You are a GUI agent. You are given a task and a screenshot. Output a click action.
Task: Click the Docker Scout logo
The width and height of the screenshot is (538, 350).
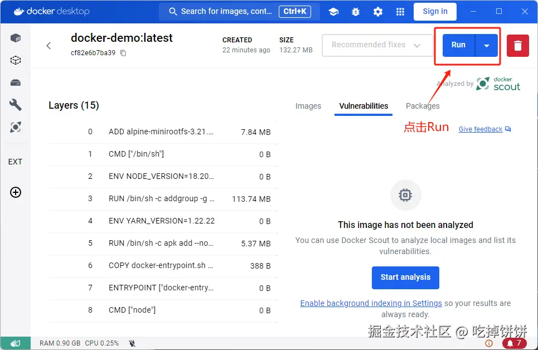[x=498, y=84]
